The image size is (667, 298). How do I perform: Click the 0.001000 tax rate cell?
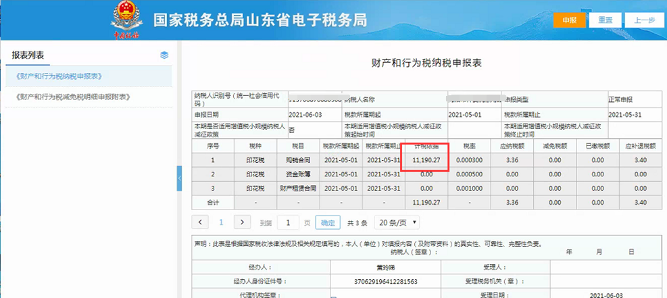point(469,189)
